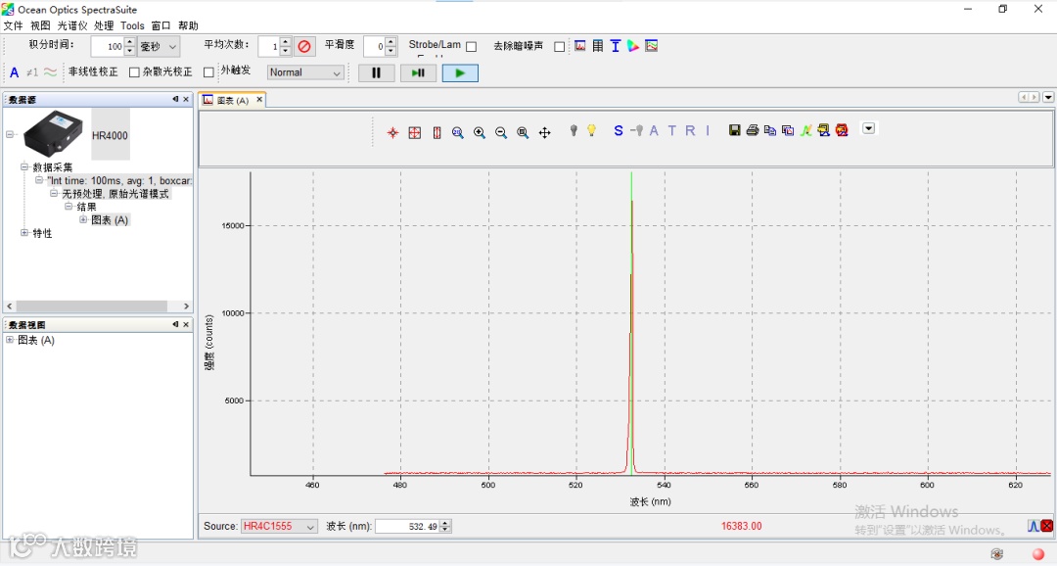Click the red delete overlay icon
This screenshot has height=566, width=1057.
(842, 130)
